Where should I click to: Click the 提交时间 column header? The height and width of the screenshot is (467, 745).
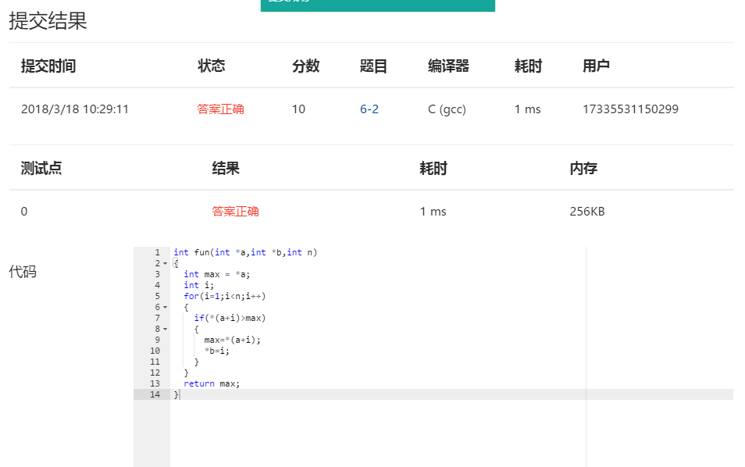[48, 66]
